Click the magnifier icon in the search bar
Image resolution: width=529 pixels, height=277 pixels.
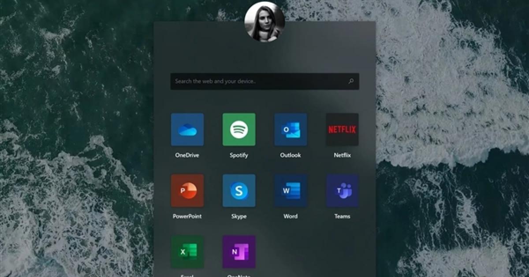(351, 81)
